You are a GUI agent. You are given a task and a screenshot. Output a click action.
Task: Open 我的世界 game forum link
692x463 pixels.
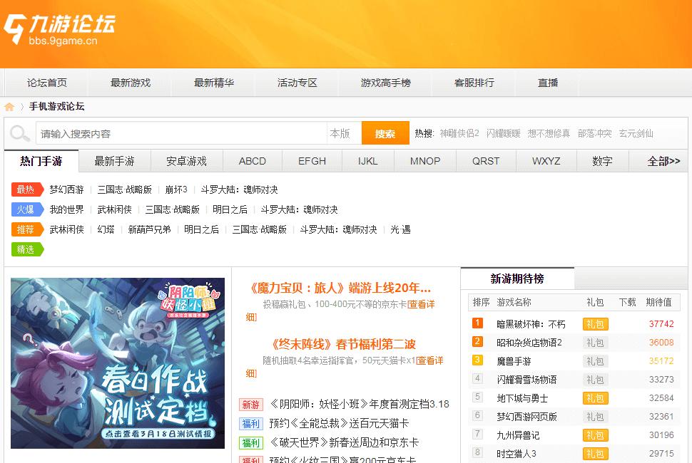pyautogui.click(x=66, y=209)
